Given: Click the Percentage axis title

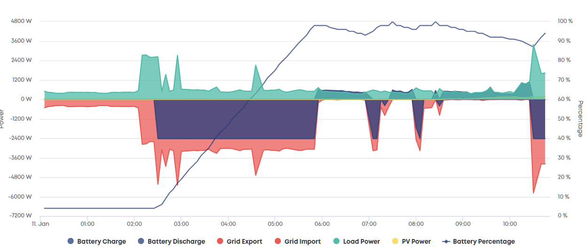Looking at the screenshot, I should (x=580, y=118).
